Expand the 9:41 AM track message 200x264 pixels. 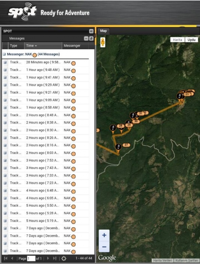[5, 77]
